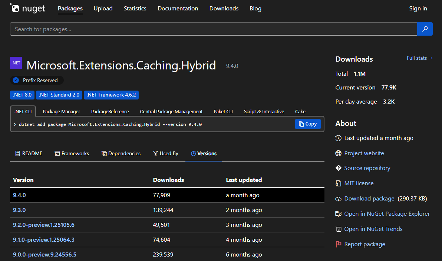This screenshot has width=442, height=261.
Task: Open the Source repository link
Action: click(x=367, y=168)
